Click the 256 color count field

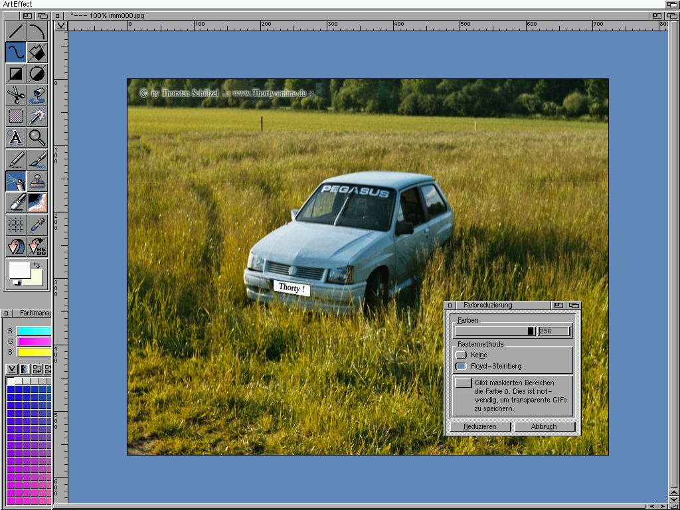[x=554, y=331]
